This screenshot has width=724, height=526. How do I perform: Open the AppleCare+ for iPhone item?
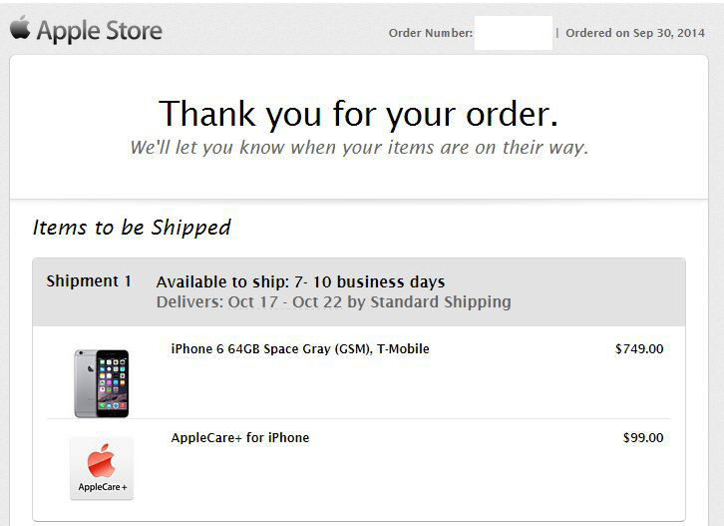[x=240, y=438]
